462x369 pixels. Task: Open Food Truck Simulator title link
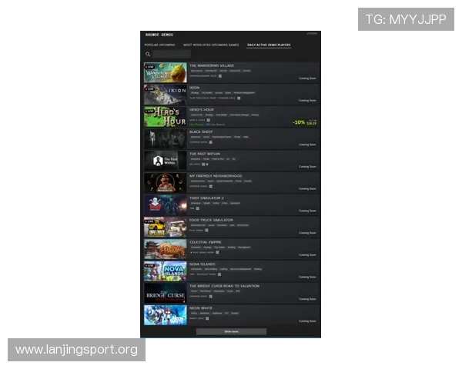211,220
